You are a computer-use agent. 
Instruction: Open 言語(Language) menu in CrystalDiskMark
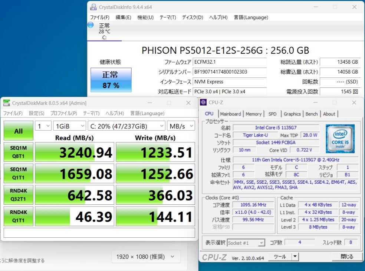pos(147,113)
